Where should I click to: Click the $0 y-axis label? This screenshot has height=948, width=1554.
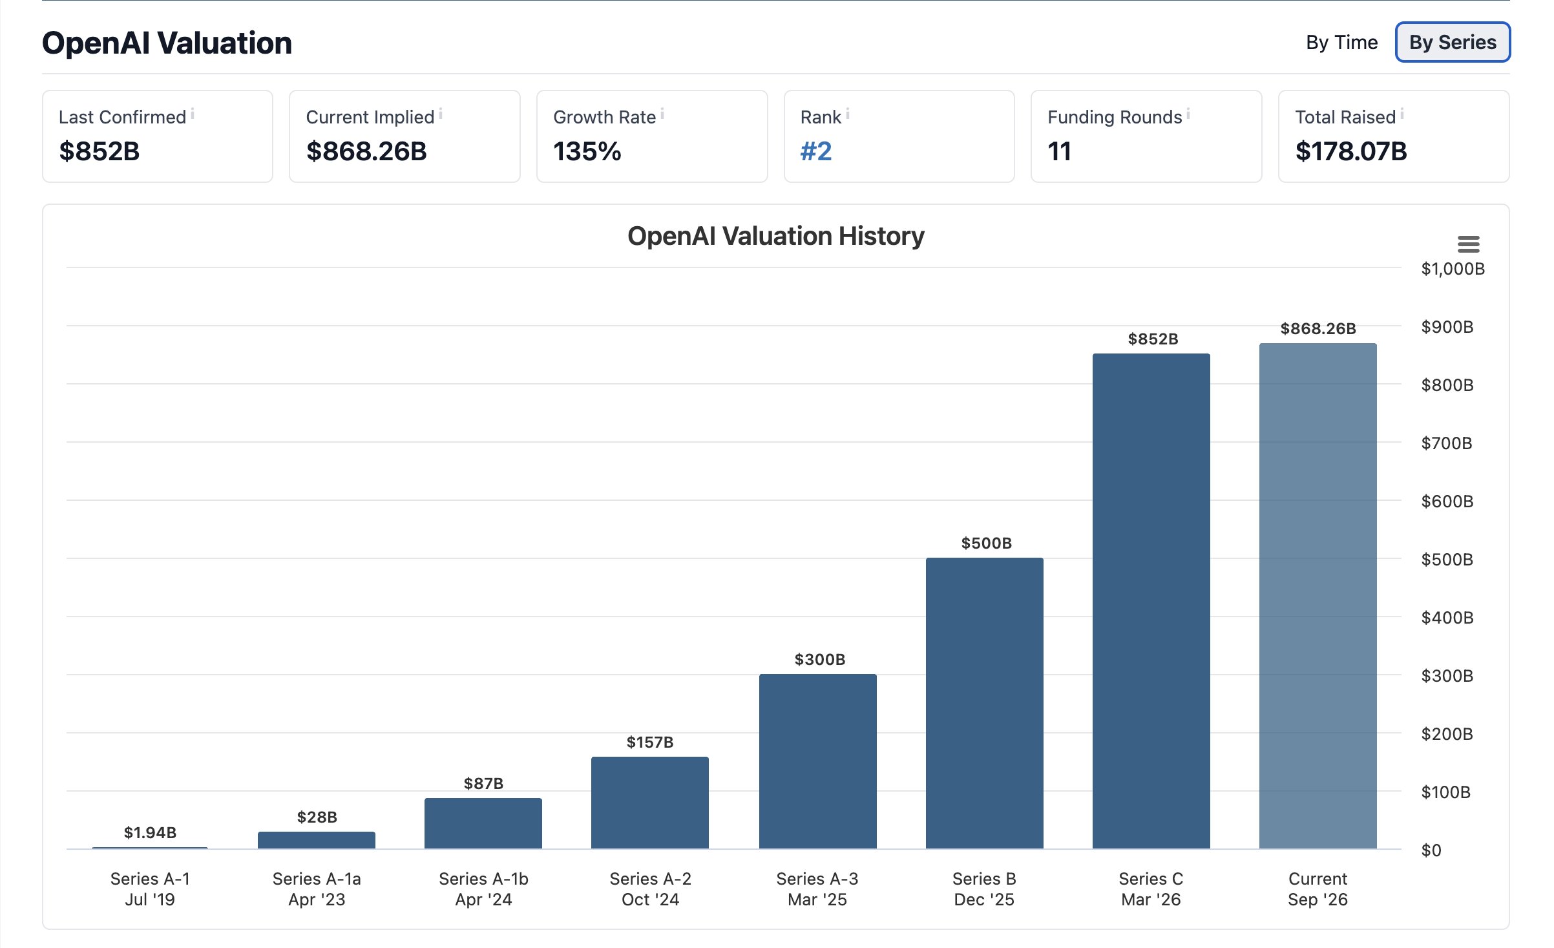click(1431, 850)
